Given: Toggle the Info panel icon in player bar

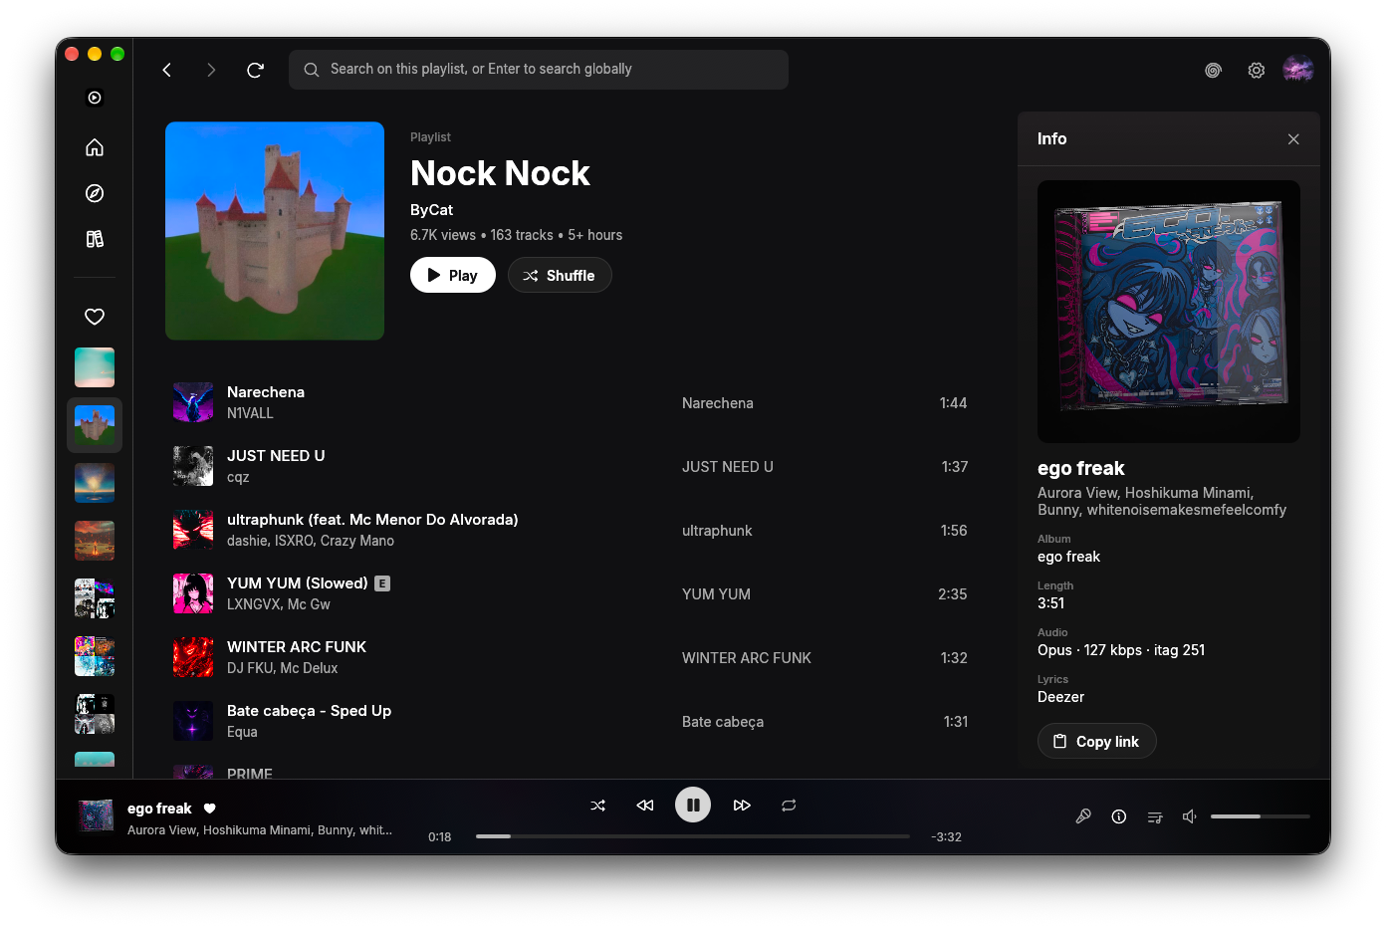Looking at the screenshot, I should pos(1119,816).
